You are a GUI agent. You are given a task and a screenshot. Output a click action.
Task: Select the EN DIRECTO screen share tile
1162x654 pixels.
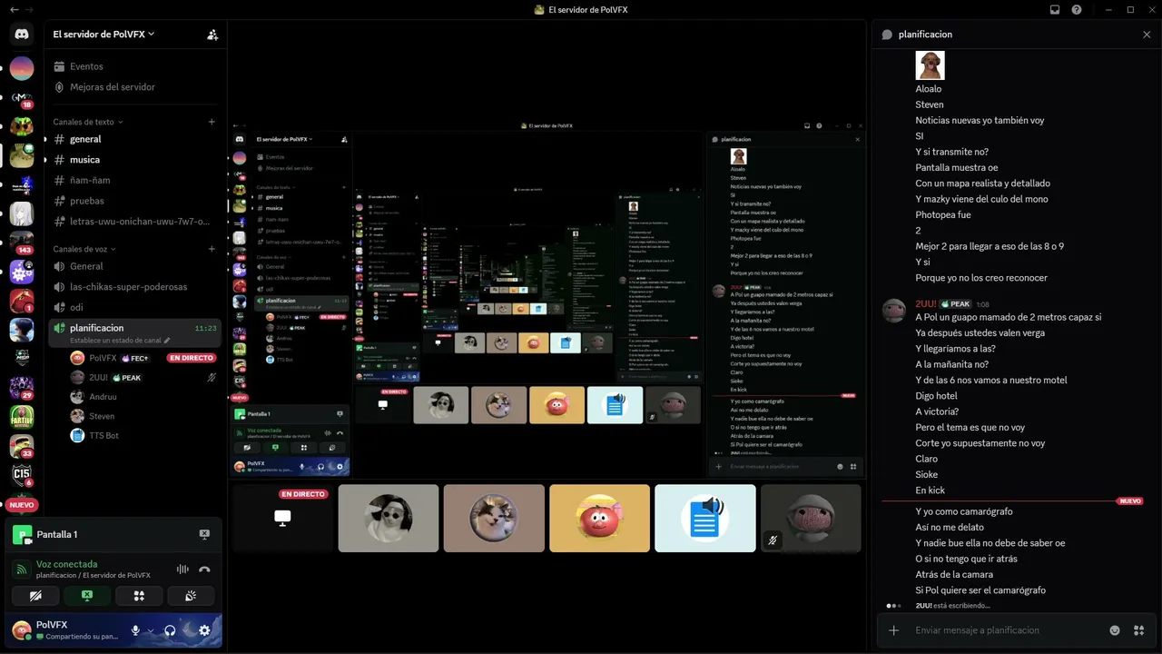click(x=282, y=518)
